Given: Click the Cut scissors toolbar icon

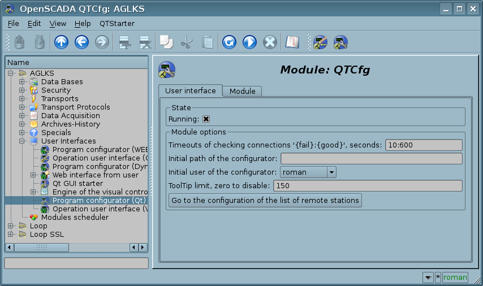Looking at the screenshot, I should click(187, 42).
